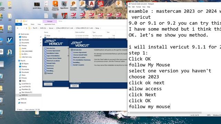Screen dimensions: 221x124
Task: Click the 'follow my mouse' last Notepad line
Action: [x=150, y=106]
